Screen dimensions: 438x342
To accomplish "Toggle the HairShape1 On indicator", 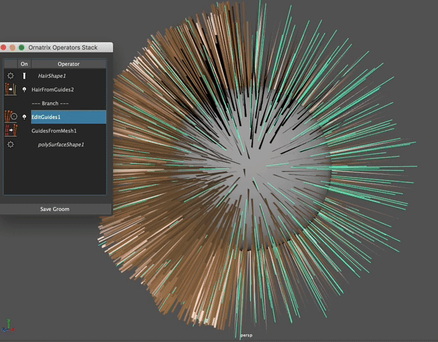I will coord(25,76).
